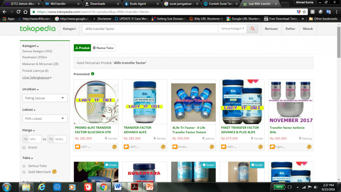Image resolution: width=341 pixels, height=192 pixels.
Task: Expand Kesehatan (550) category
Action: click(x=34, y=57)
